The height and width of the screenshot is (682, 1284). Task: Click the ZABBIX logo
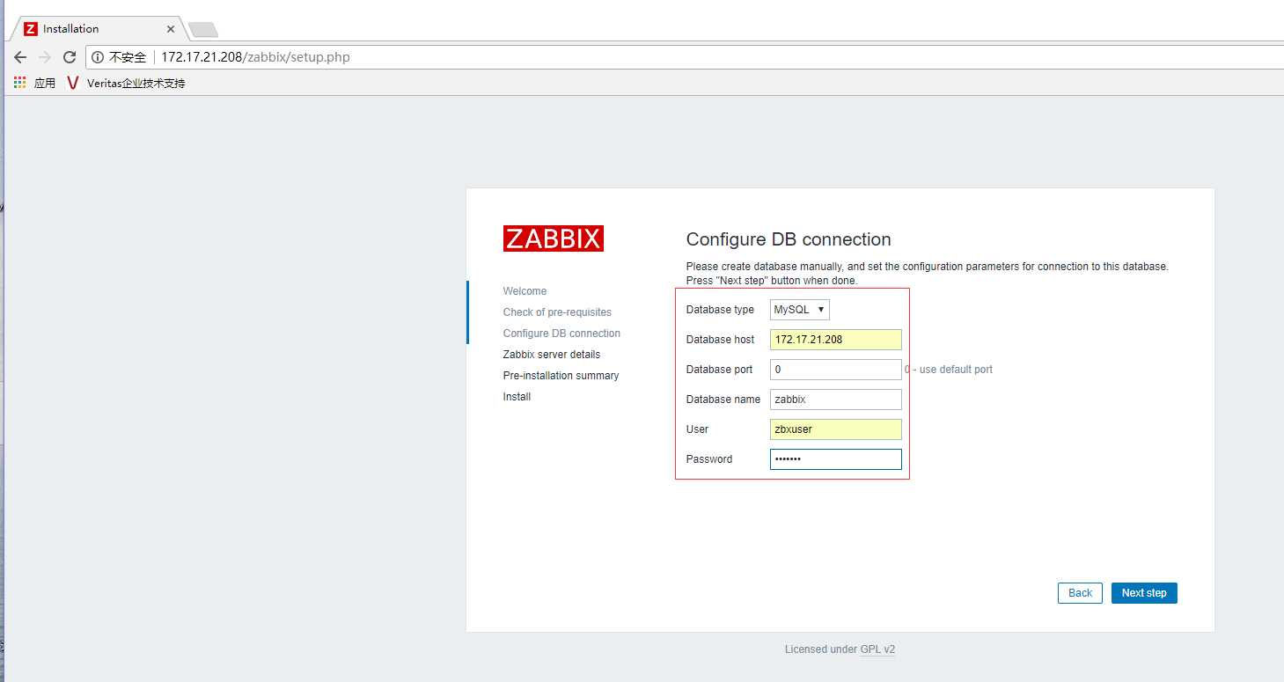(554, 238)
